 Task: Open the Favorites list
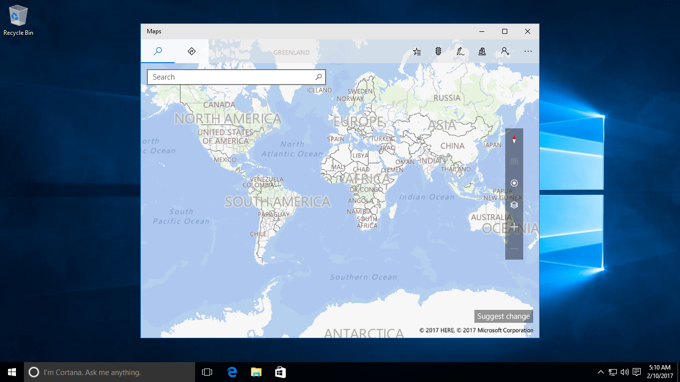pos(417,51)
